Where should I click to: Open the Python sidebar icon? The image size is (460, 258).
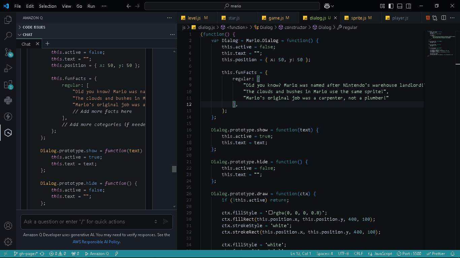coord(8,100)
